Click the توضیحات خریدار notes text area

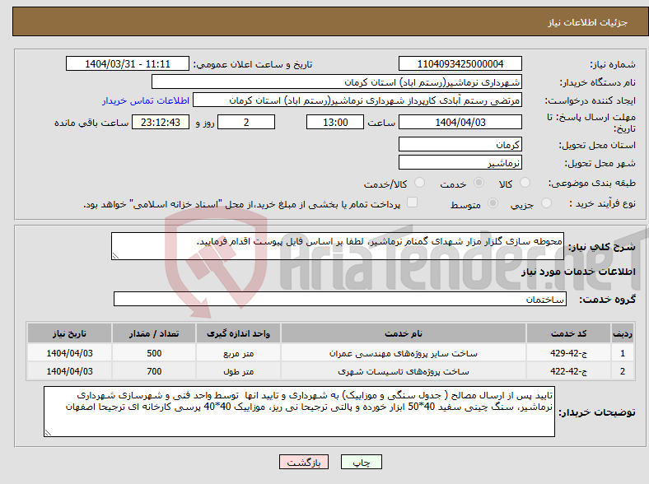click(x=299, y=412)
